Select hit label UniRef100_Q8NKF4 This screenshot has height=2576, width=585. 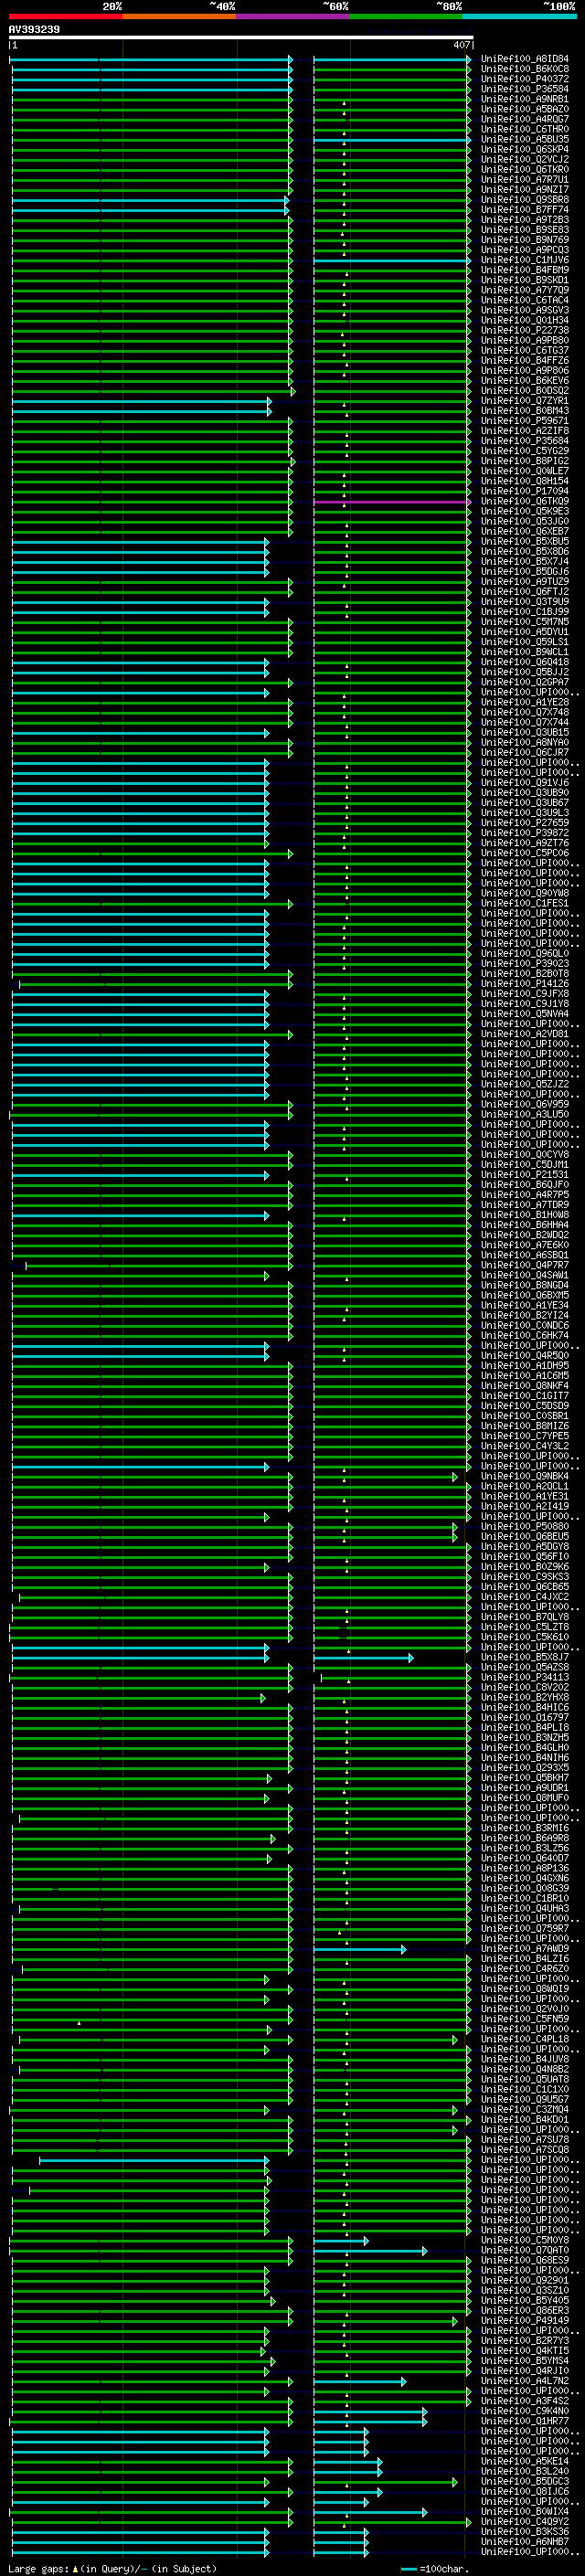[x=525, y=1386]
